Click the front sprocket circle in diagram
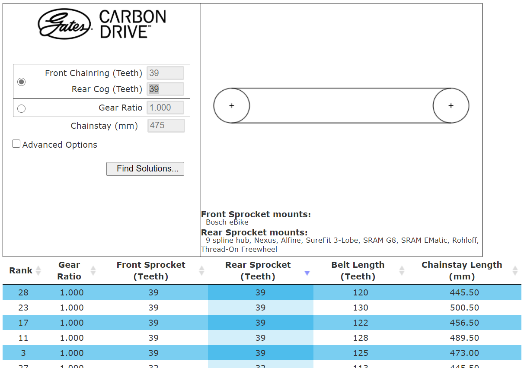 click(232, 106)
